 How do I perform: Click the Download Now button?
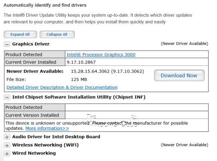pos(179,75)
